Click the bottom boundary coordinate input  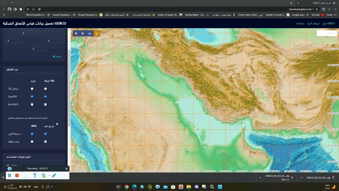tap(39, 49)
